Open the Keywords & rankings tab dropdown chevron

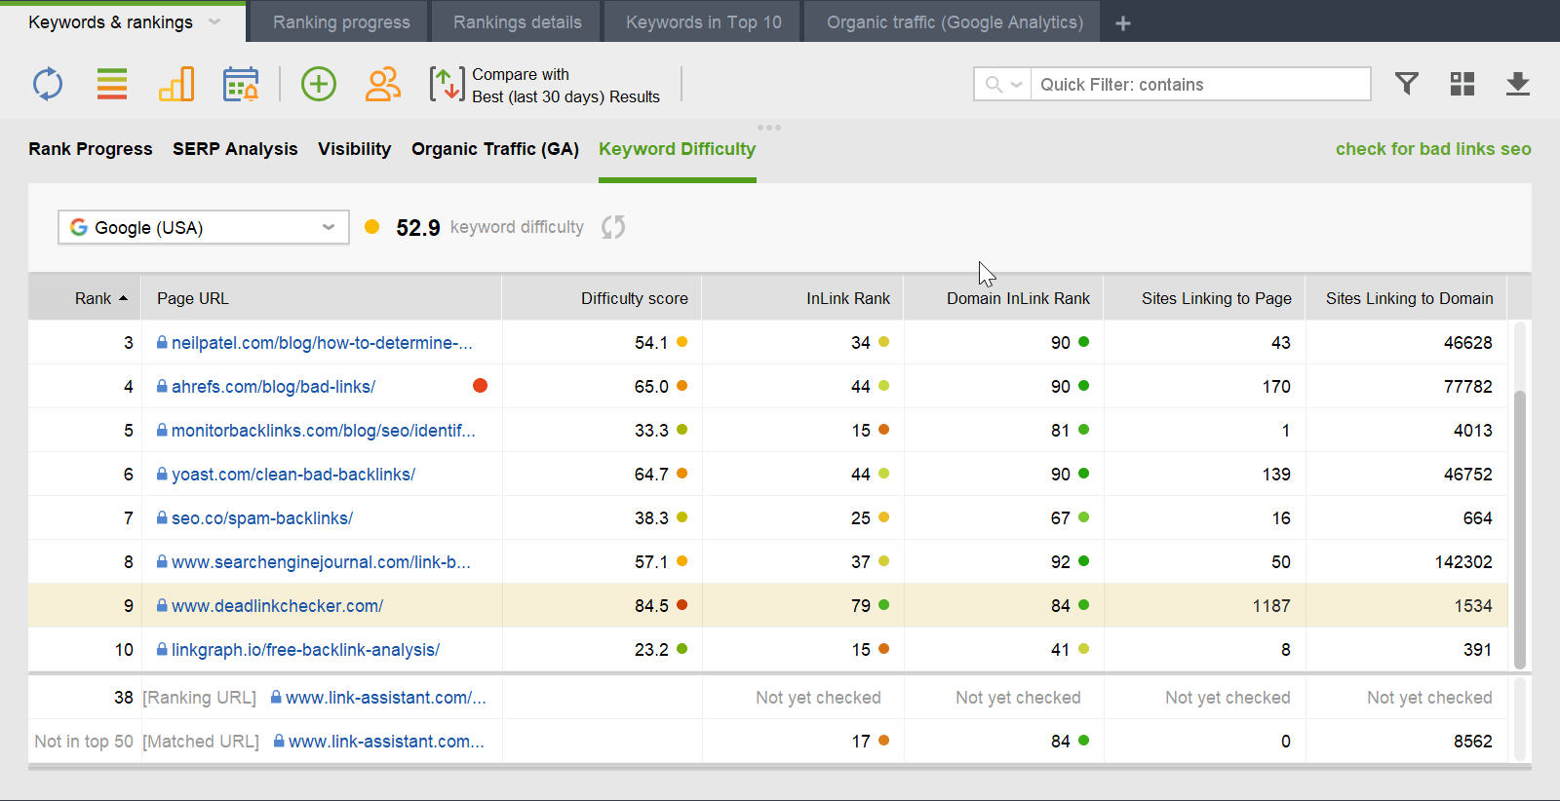point(214,21)
